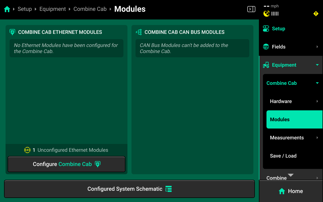
Task: Go to Equipment in the breadcrumb
Action: (x=52, y=9)
